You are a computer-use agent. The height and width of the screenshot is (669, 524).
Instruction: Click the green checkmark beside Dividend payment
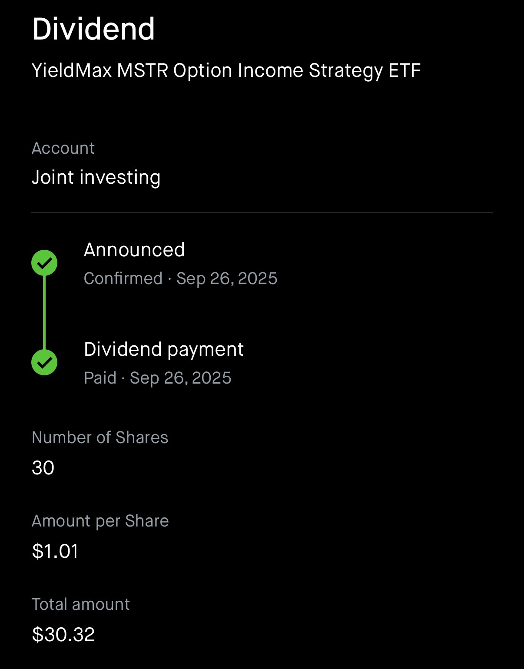point(44,362)
